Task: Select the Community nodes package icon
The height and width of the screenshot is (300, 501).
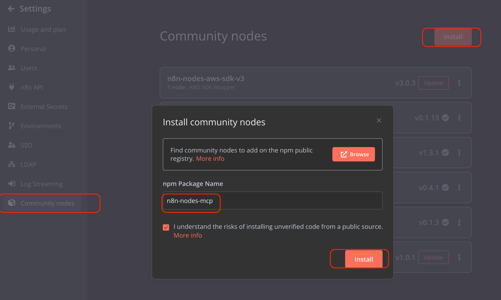Action: [x=12, y=203]
